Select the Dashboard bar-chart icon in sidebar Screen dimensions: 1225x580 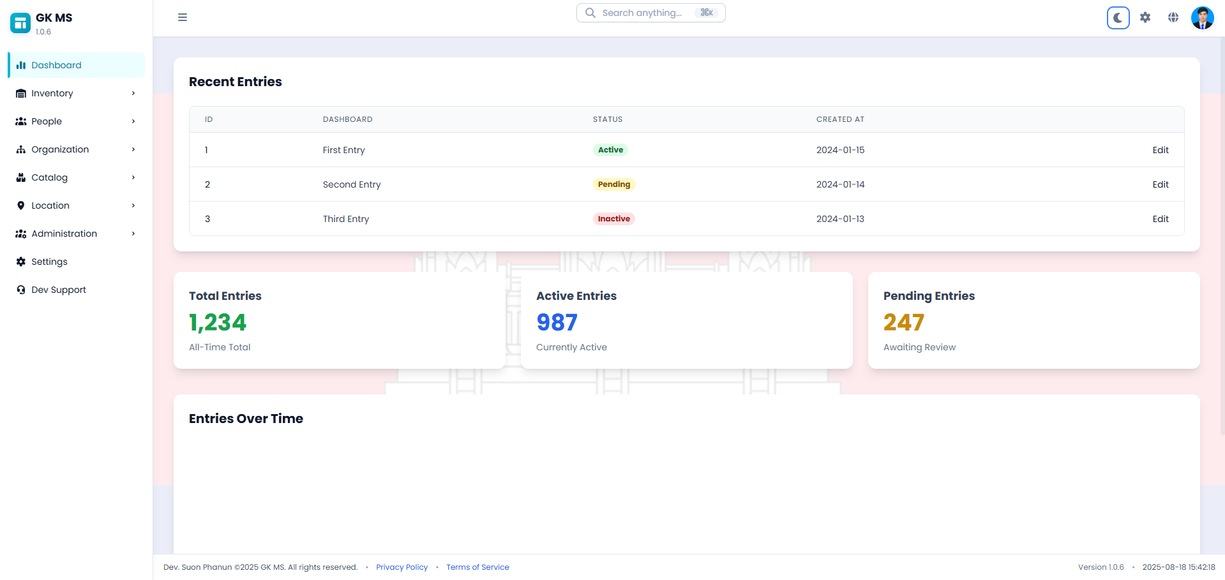pyautogui.click(x=21, y=64)
